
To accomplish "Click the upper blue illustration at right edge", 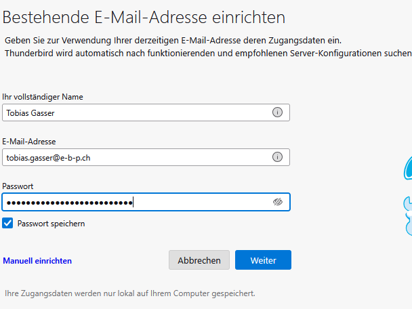I will (407, 167).
